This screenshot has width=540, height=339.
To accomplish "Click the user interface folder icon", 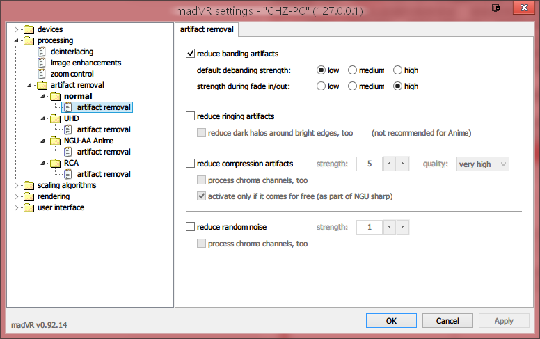I will coord(29,207).
